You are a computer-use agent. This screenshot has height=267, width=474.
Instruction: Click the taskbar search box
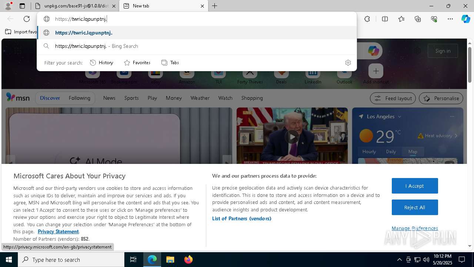(x=71, y=260)
